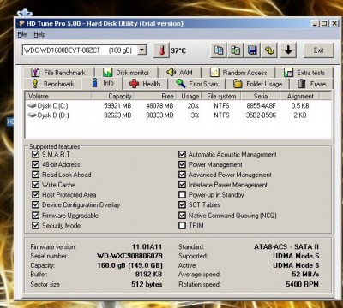Enable the Power-up in Standby checkbox
The image size is (343, 308).
(x=182, y=195)
